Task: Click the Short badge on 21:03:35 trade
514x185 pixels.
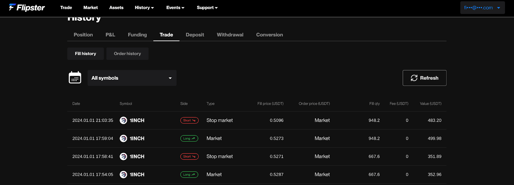Action: click(189, 121)
